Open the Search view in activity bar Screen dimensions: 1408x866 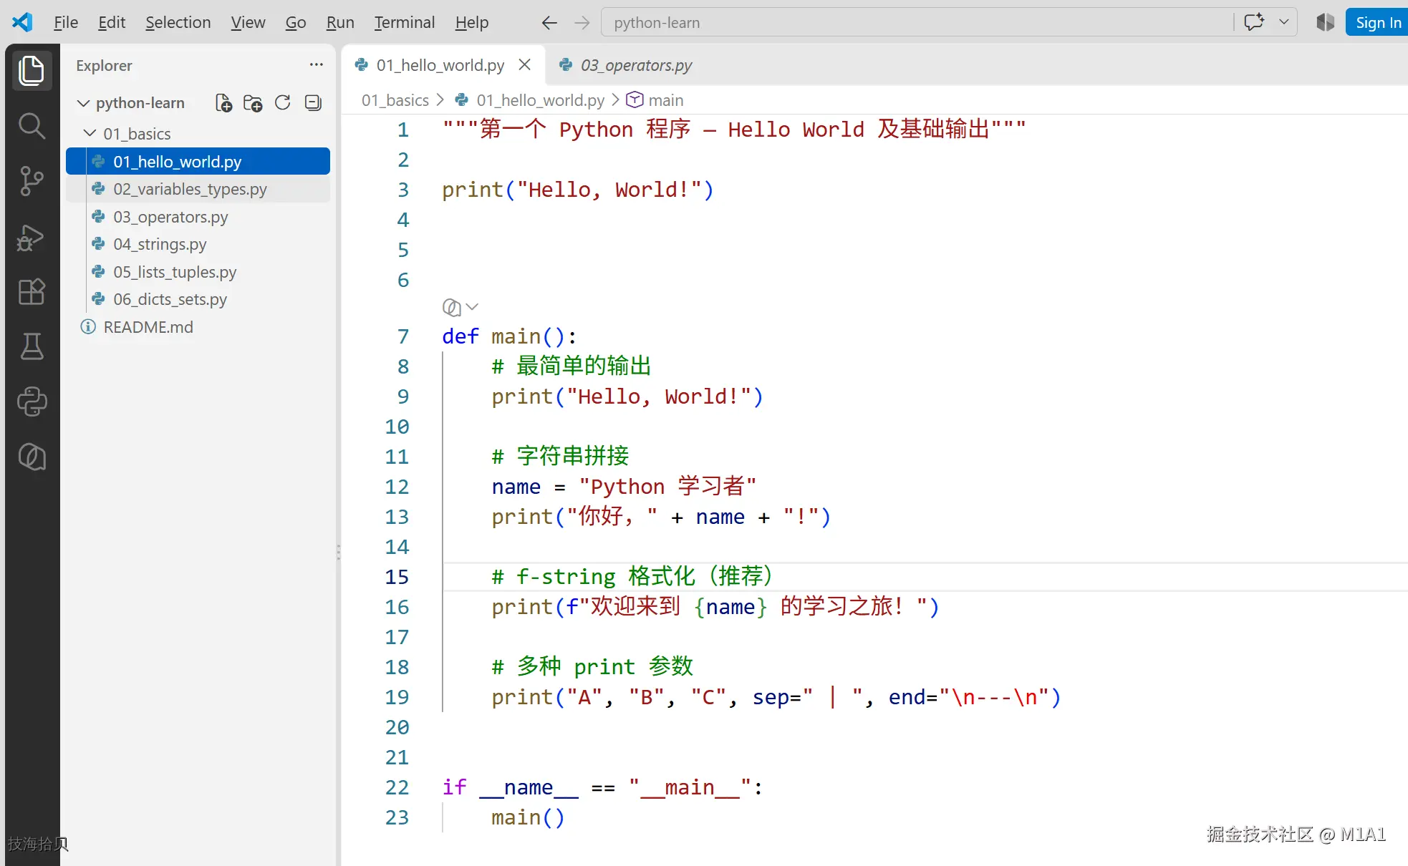pos(32,125)
